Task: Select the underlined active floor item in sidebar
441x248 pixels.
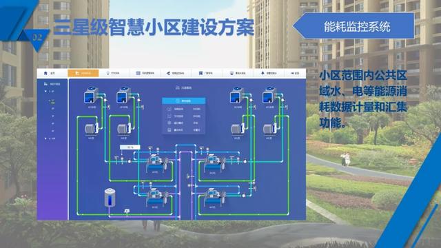Action: [x=52, y=101]
